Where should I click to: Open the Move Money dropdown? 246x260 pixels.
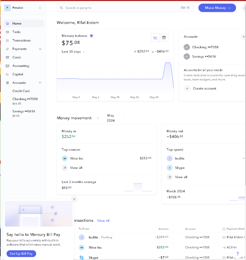217,8
